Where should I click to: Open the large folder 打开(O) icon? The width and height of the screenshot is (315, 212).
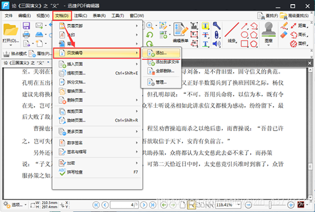[10, 30]
